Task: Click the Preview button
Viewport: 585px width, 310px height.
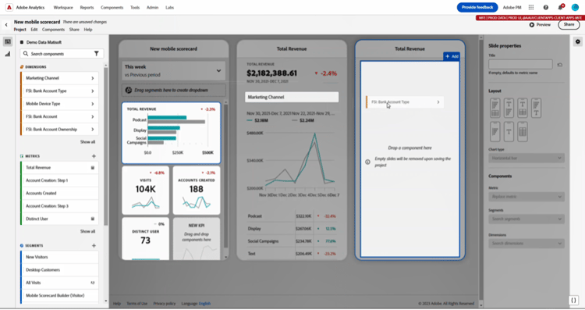Action: [x=540, y=25]
